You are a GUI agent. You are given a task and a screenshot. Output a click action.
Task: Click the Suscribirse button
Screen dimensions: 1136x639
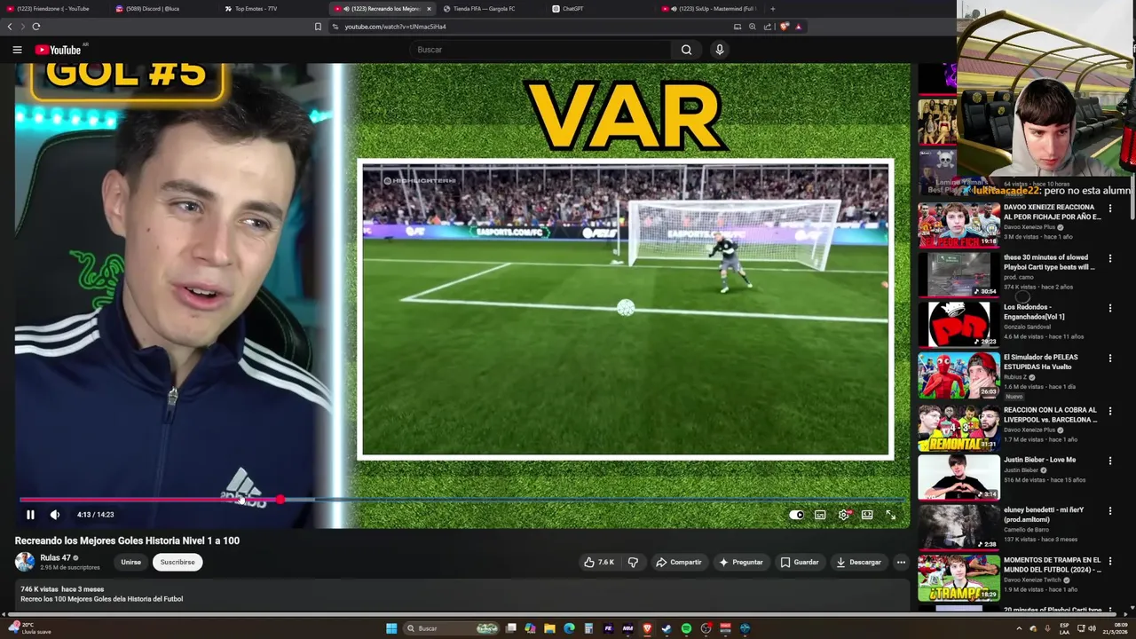coord(177,562)
